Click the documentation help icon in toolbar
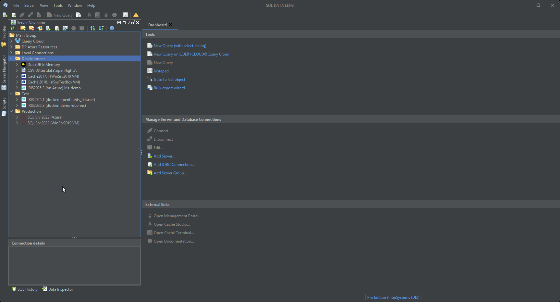 115,15
